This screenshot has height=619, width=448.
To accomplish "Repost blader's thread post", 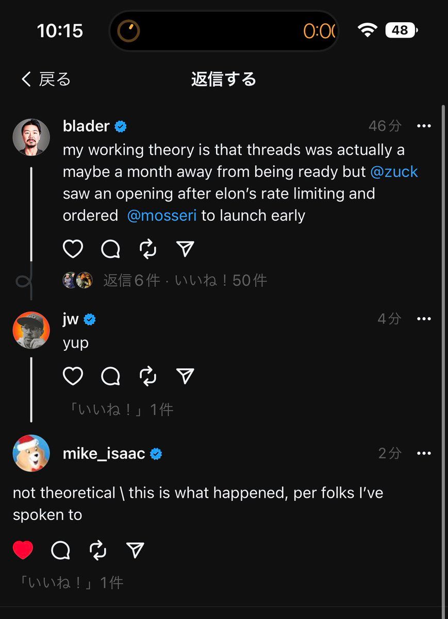I will (148, 249).
